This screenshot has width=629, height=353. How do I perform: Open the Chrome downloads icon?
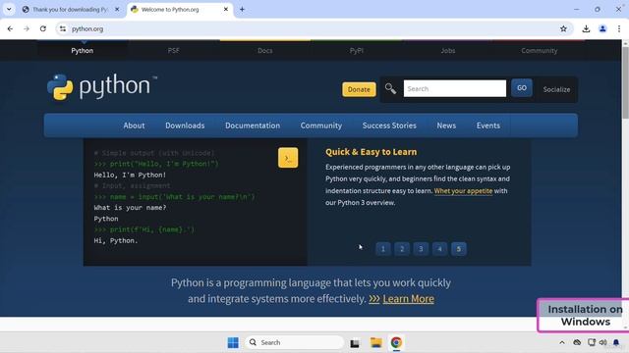pyautogui.click(x=586, y=28)
